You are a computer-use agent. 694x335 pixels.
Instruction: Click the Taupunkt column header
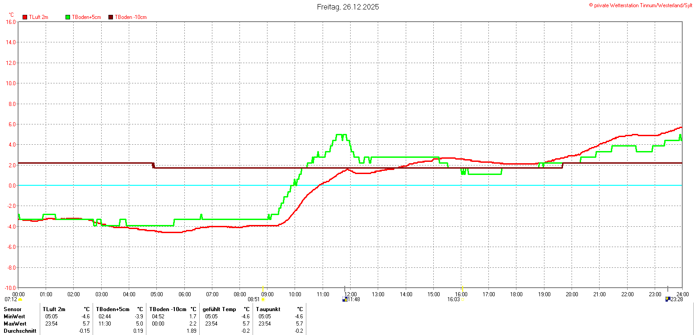(268, 309)
